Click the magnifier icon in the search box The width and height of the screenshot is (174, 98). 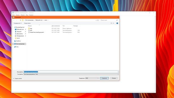(x=117, y=20)
